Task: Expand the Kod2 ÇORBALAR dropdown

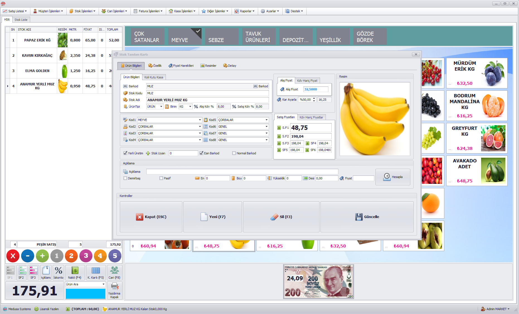Action: point(200,127)
